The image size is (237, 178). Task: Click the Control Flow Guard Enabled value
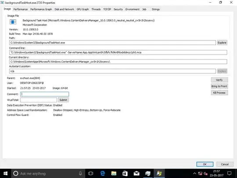[x=57, y=115]
